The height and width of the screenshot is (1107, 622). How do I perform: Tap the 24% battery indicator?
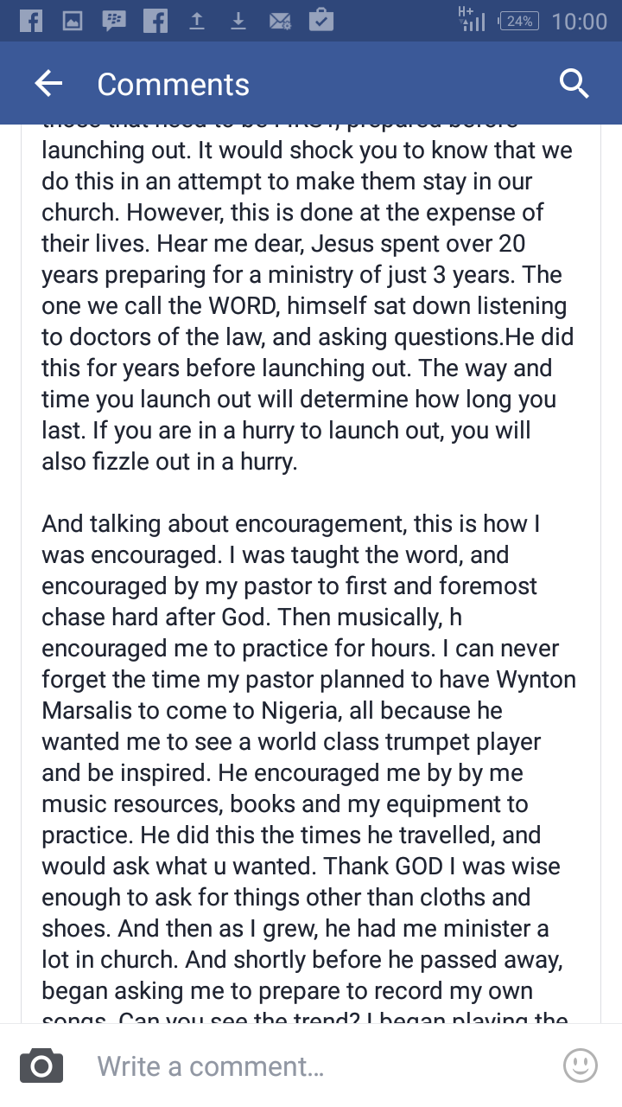point(519,21)
